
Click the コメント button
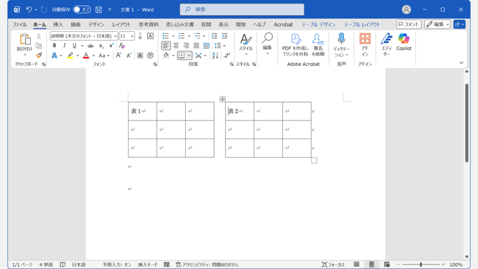[x=409, y=24]
